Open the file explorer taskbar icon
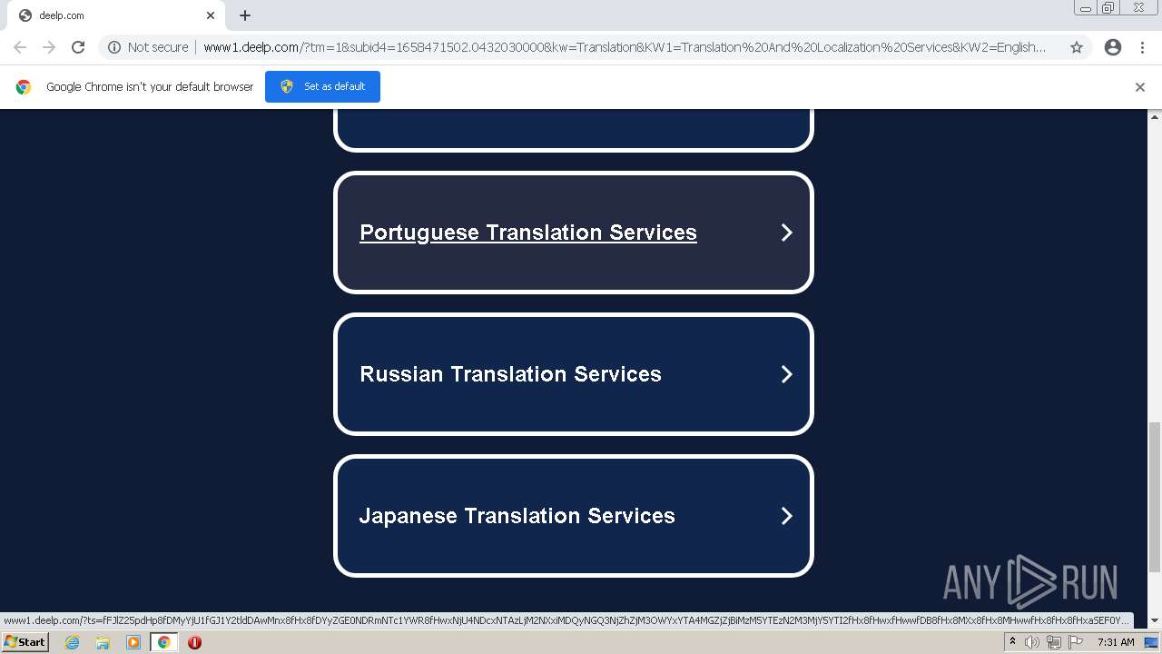 (x=103, y=642)
